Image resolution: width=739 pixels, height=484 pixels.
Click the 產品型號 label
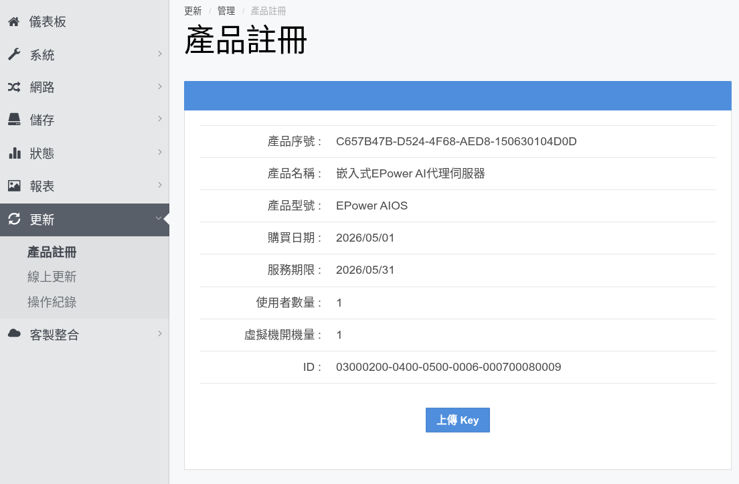295,206
